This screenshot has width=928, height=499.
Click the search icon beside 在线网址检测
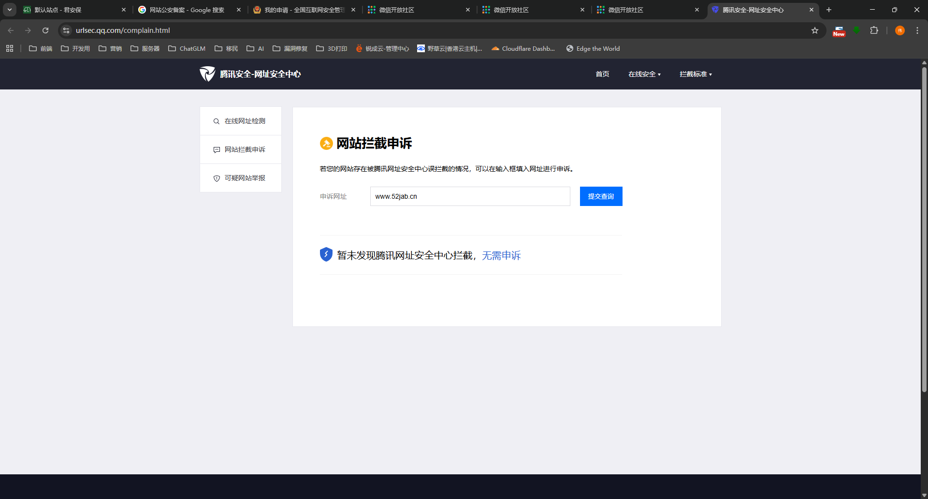point(217,121)
